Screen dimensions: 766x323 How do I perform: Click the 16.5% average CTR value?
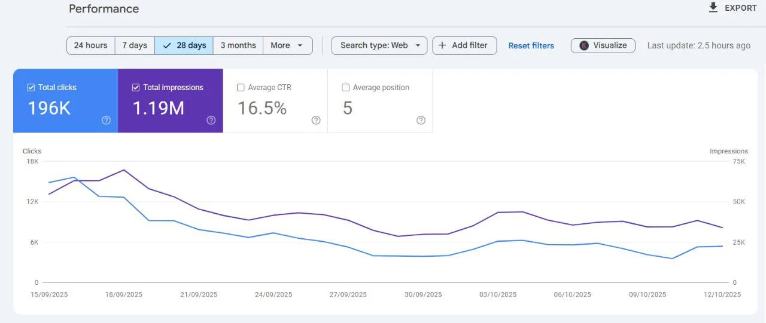262,108
